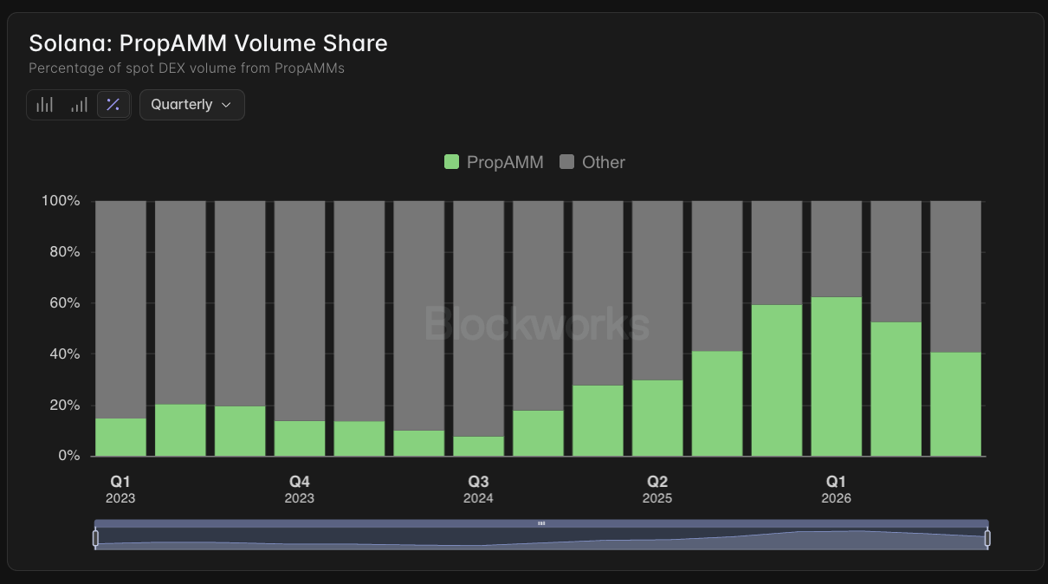Click the Q3 2024 x-axis label
The image size is (1048, 584).
(x=479, y=490)
